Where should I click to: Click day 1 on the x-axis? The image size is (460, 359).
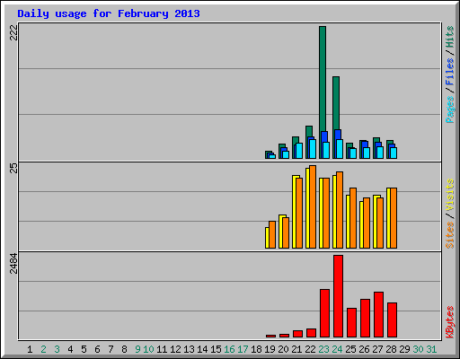click(30, 349)
